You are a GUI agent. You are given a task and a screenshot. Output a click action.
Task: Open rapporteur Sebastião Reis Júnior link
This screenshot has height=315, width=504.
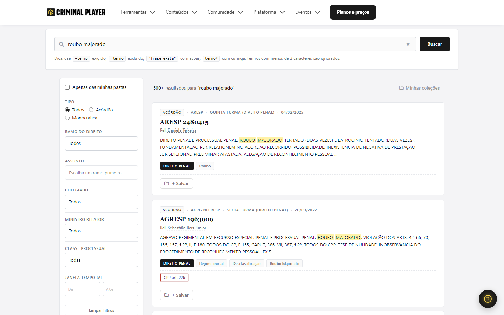[x=187, y=228]
